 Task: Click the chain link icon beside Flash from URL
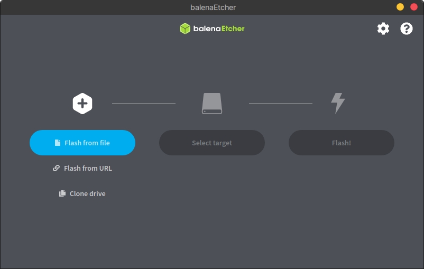[x=57, y=169]
